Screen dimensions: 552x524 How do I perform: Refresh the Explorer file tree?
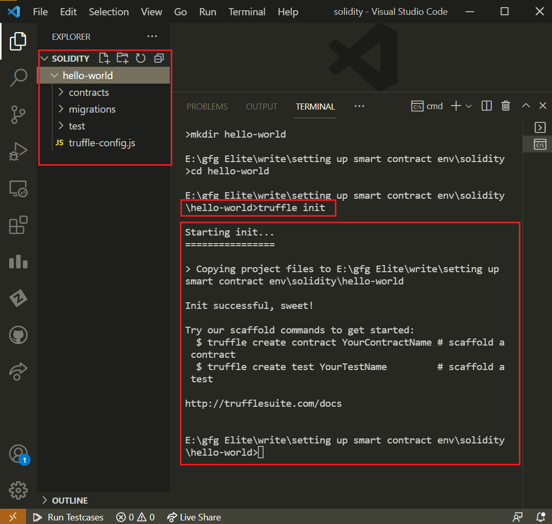pyautogui.click(x=141, y=58)
